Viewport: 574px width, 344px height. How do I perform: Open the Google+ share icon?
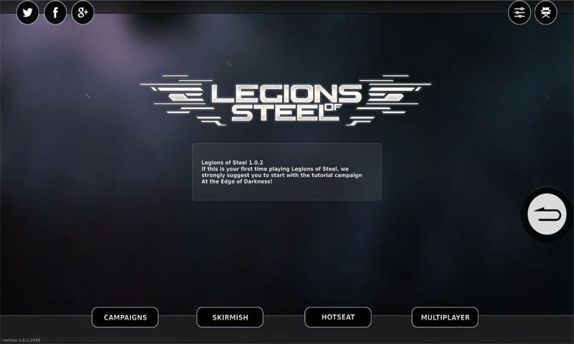(83, 13)
